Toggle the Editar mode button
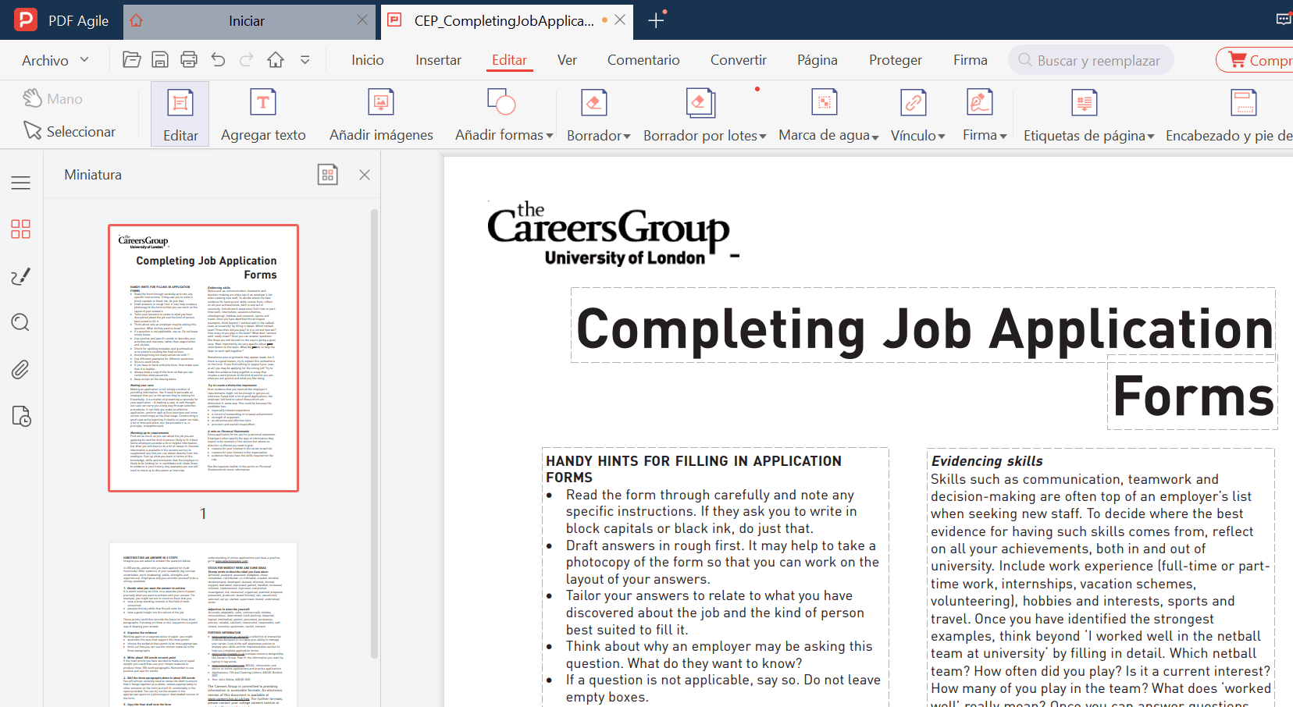 click(180, 115)
